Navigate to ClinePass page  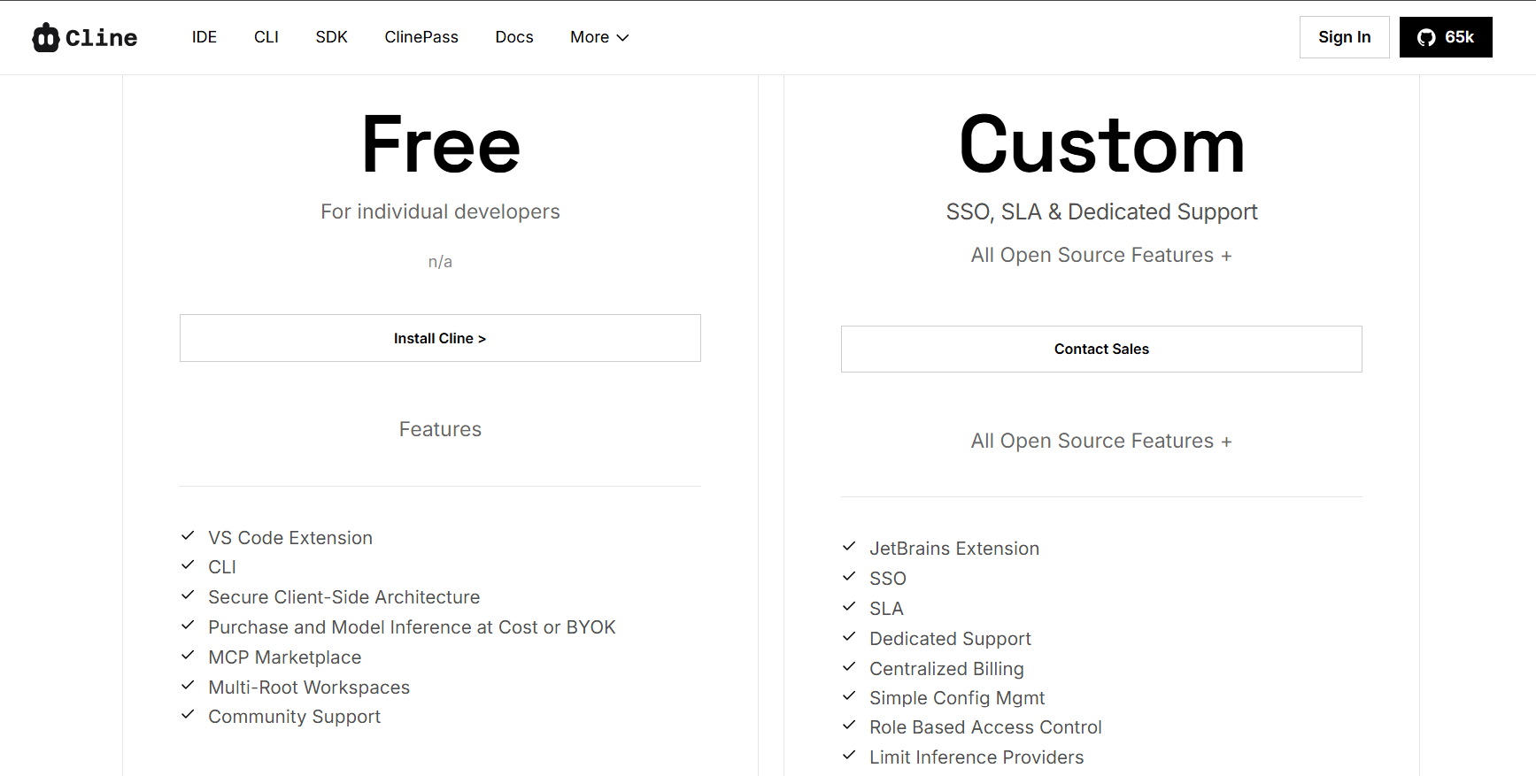[x=421, y=37]
